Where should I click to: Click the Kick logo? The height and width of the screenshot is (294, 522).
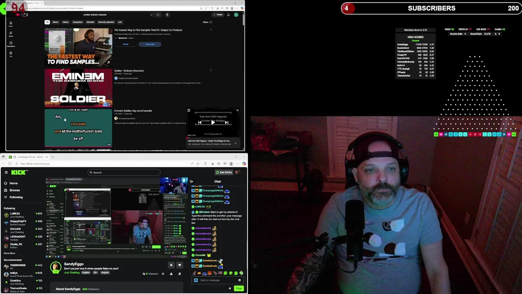click(x=20, y=172)
